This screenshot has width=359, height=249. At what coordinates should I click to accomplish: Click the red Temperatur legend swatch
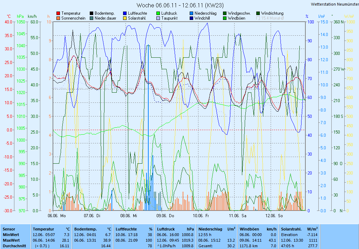[x=58, y=14]
